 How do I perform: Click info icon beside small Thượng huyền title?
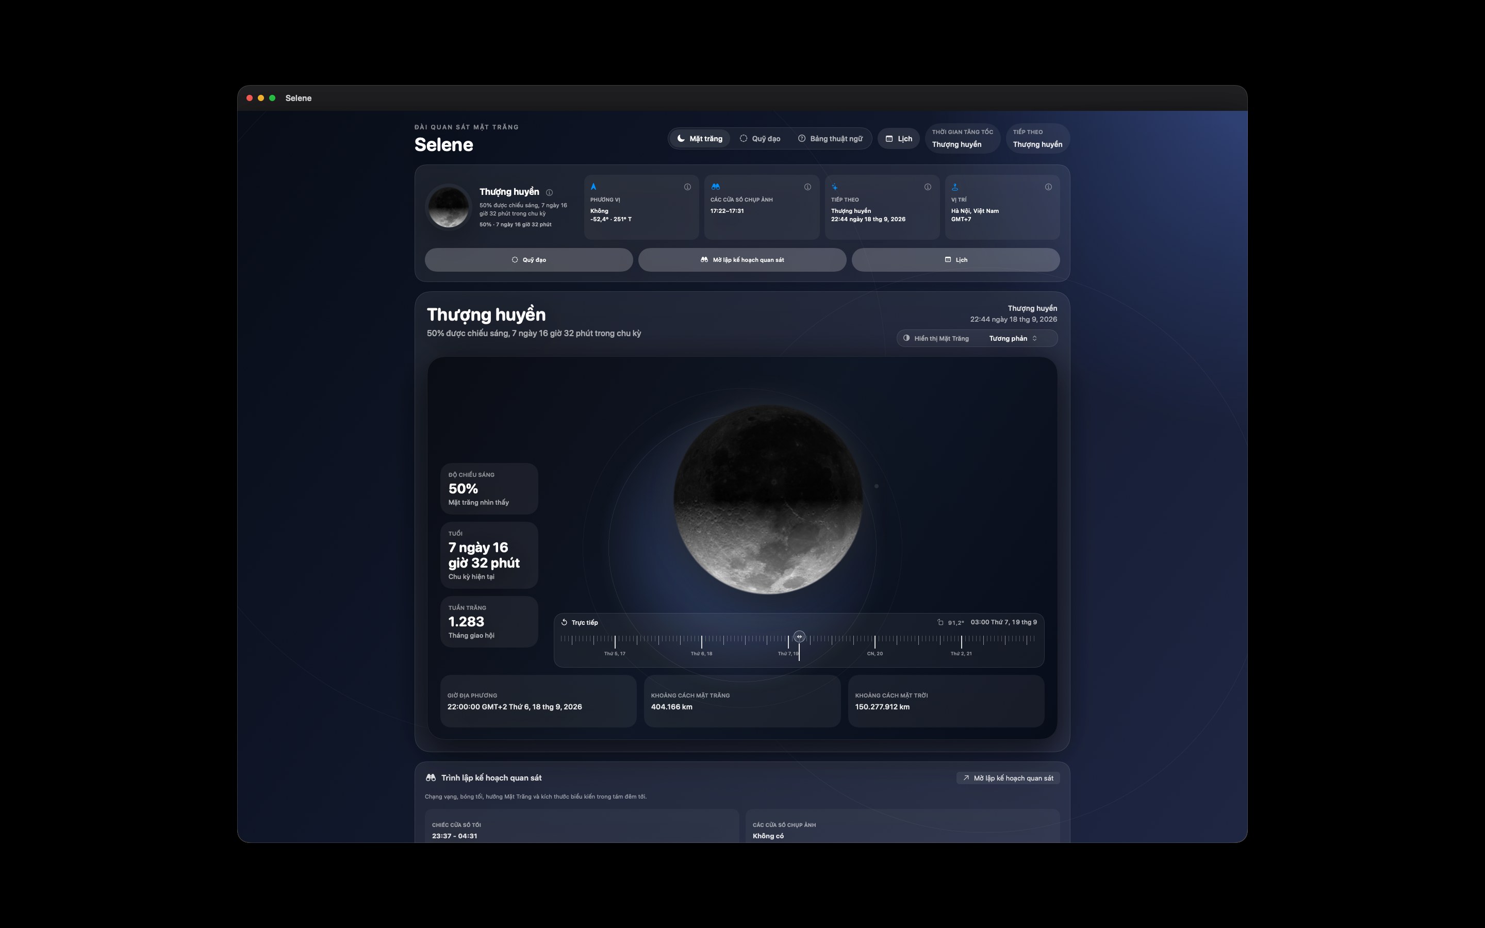point(549,193)
